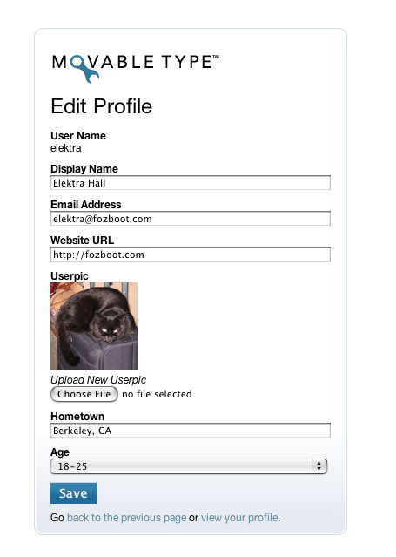Click the Movable Type logo
396x557 pixels.
pos(136,69)
